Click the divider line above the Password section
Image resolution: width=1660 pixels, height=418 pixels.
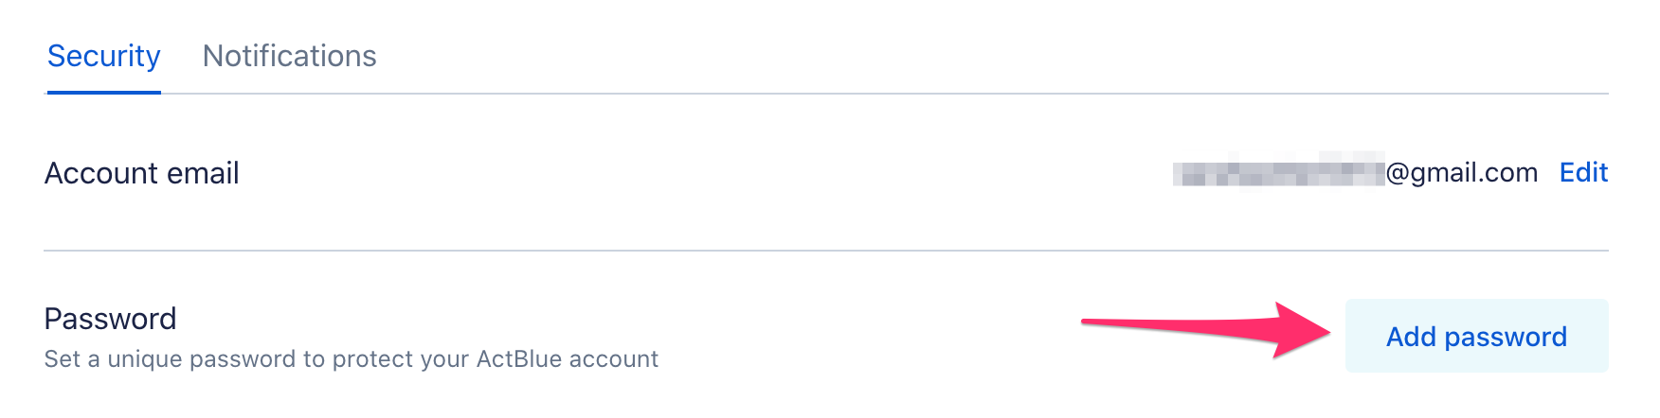pos(826,251)
